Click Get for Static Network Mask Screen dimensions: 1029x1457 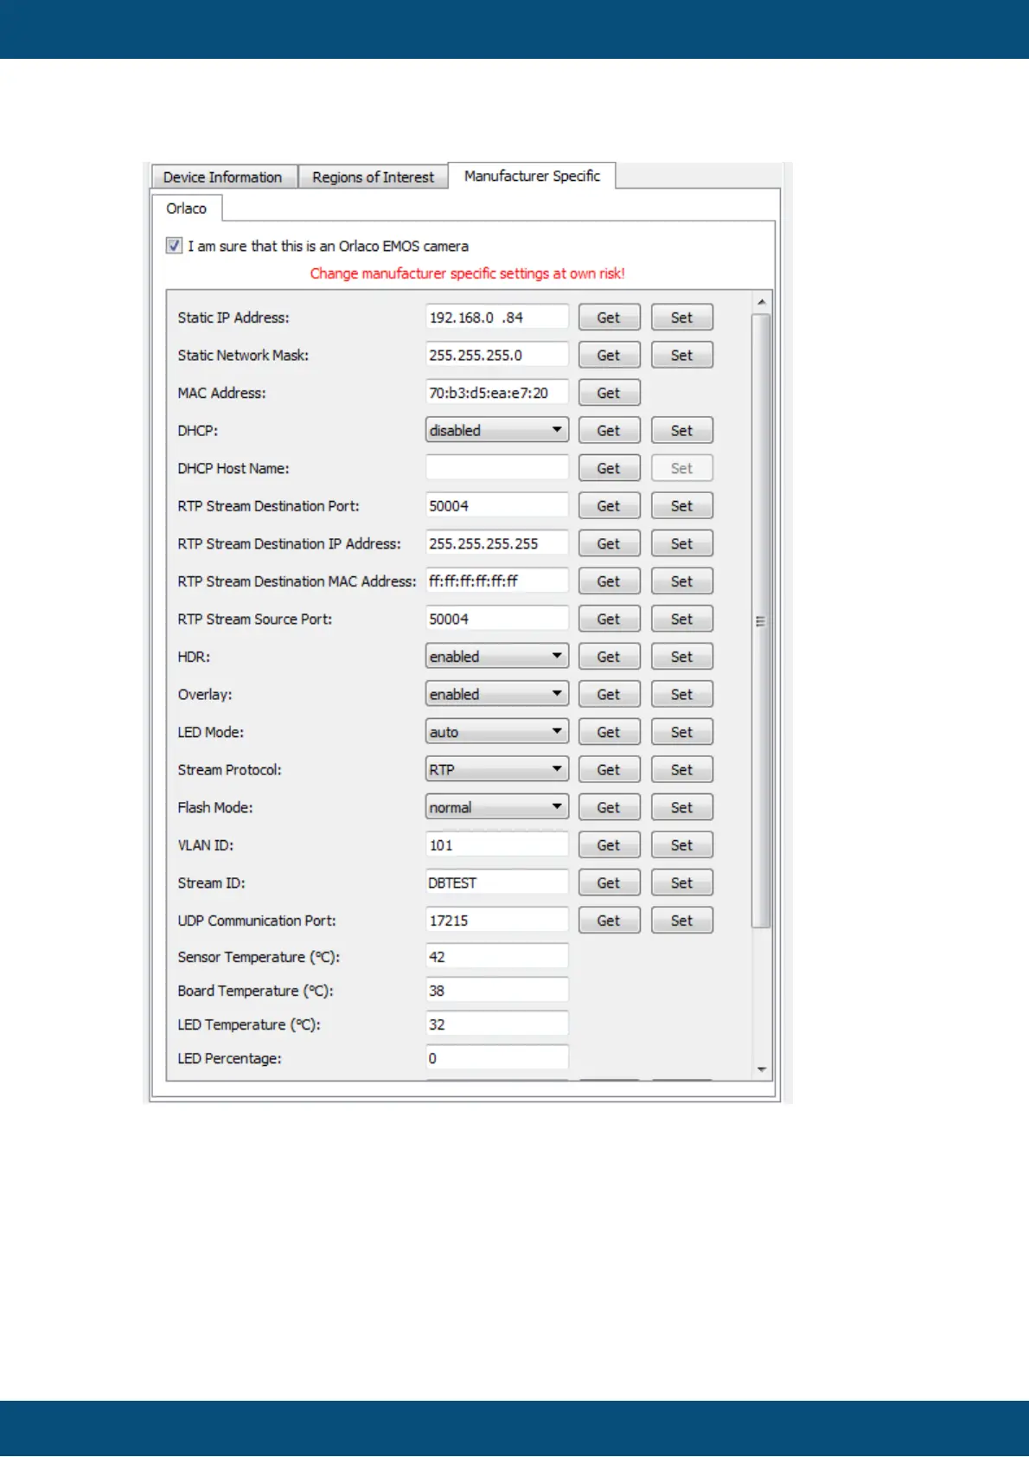click(x=609, y=355)
